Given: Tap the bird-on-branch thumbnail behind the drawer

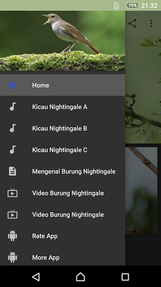Looking at the screenshot, I should [x=141, y=190].
